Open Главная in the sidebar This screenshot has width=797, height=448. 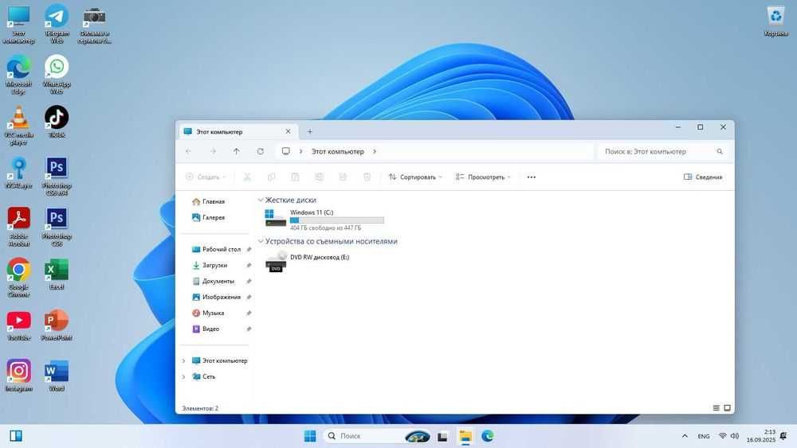(x=209, y=201)
